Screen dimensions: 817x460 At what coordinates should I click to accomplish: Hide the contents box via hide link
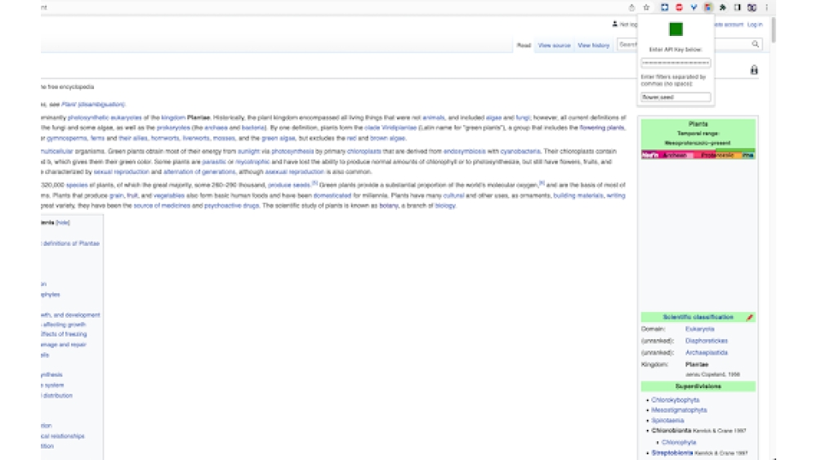[63, 222]
